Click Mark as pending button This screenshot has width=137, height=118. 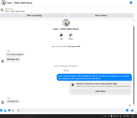coord(34,15)
